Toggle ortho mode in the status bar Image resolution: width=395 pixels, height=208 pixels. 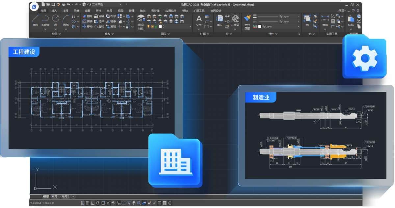pyautogui.click(x=92, y=203)
